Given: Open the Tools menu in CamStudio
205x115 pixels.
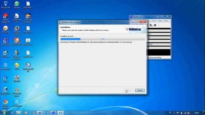Looking at the screenshot, I should [154, 20].
